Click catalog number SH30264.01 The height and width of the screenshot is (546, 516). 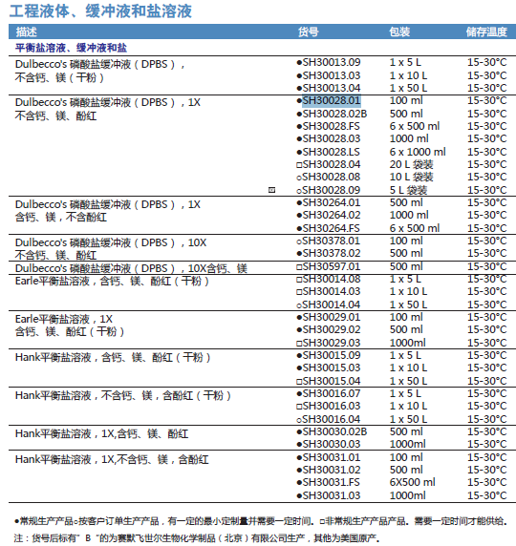pos(332,202)
